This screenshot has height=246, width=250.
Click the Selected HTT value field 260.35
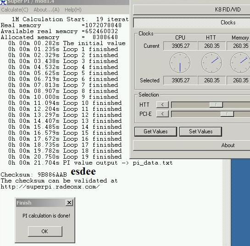coord(212,80)
